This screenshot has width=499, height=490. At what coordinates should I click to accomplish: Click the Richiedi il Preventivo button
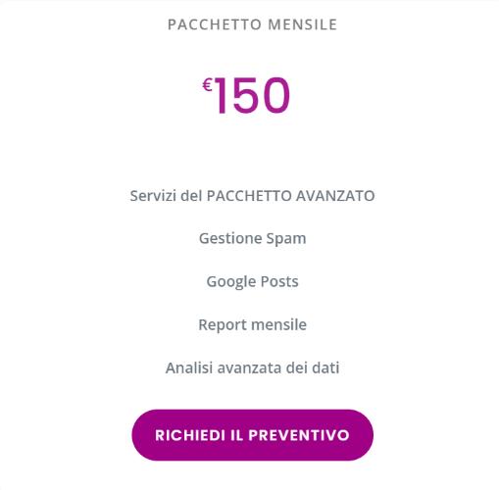tap(252, 435)
